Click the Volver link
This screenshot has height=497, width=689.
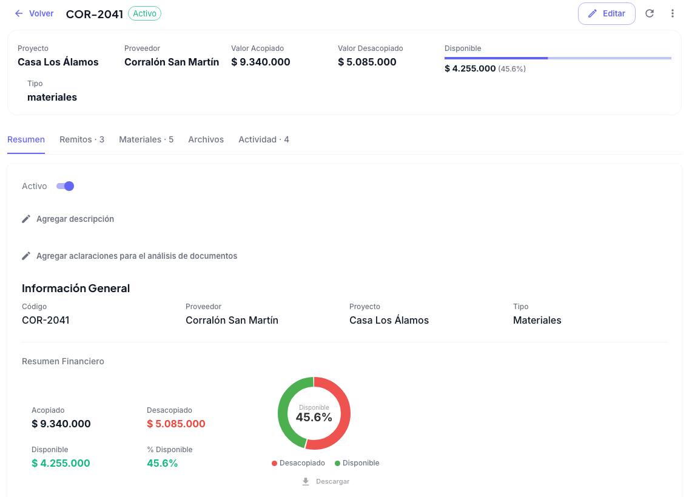pos(41,13)
